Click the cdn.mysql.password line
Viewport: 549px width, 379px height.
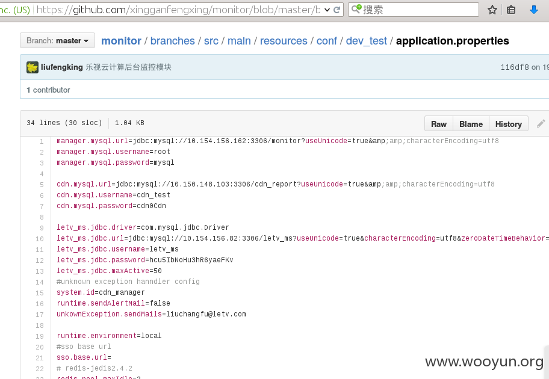tap(111, 206)
